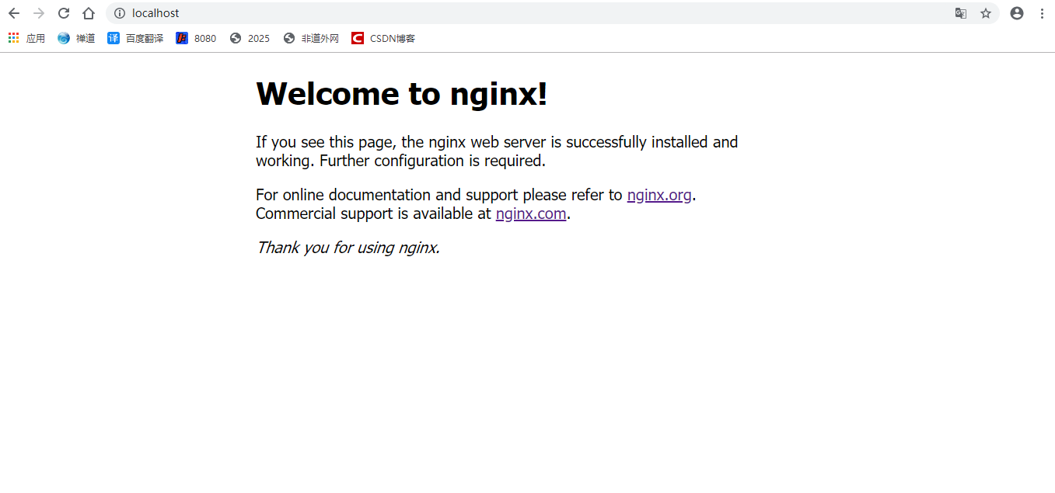Click the forward navigation arrow

coord(39,13)
